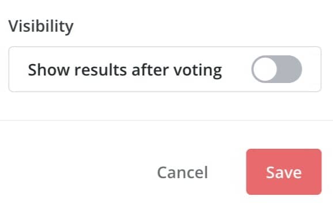Click the word voting in the option label
The image size is (333, 211).
(x=198, y=71)
